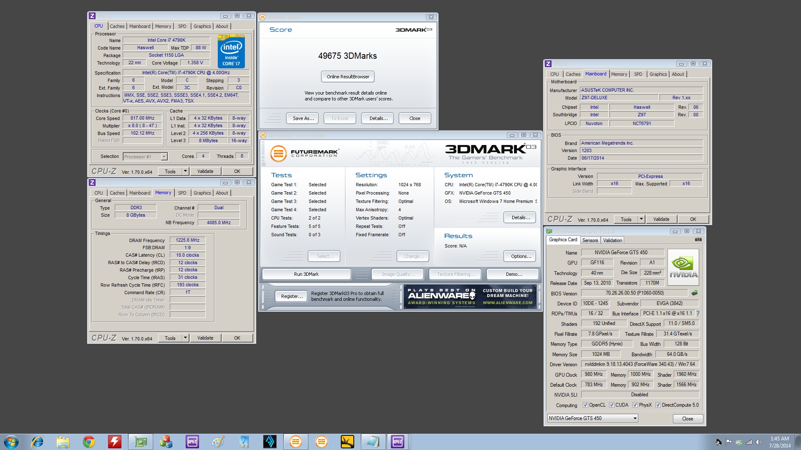The height and width of the screenshot is (450, 801).
Task: Toggle the OpenCL checkbox in GPU-Z
Action: (585, 405)
